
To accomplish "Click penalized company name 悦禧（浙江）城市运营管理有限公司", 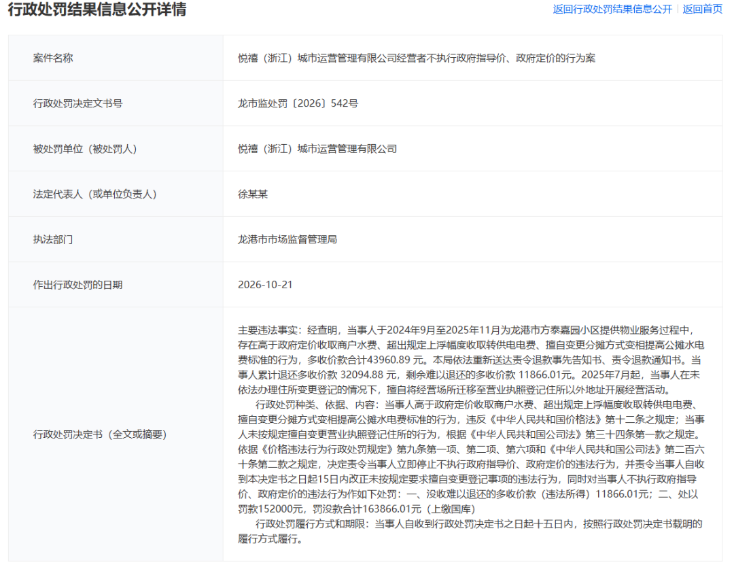I will coord(317,149).
